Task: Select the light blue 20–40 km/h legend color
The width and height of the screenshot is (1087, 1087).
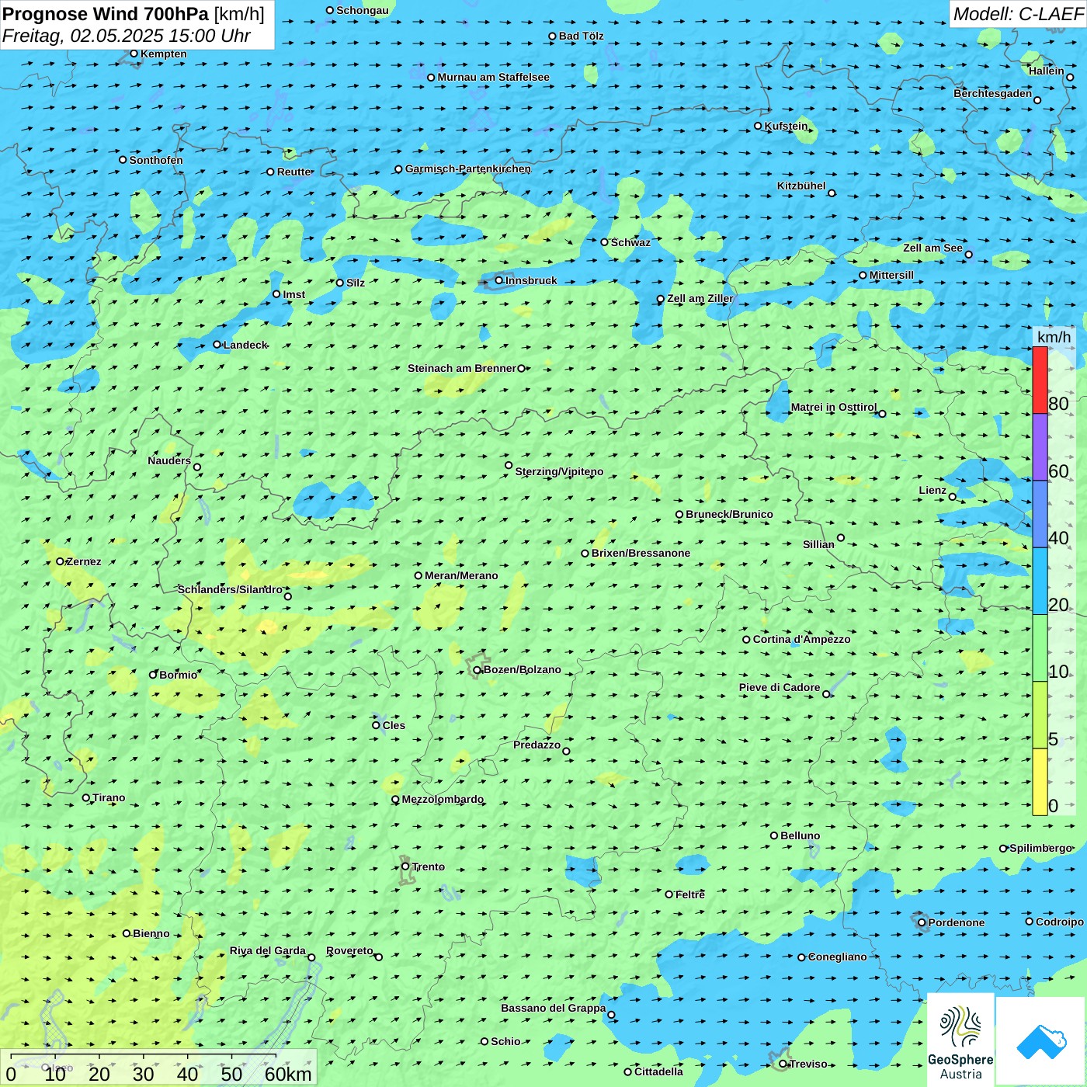Action: pos(1040,582)
